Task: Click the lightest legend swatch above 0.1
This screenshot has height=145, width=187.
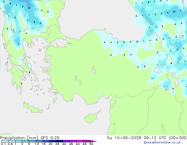Action: pyautogui.click(x=5, y=141)
